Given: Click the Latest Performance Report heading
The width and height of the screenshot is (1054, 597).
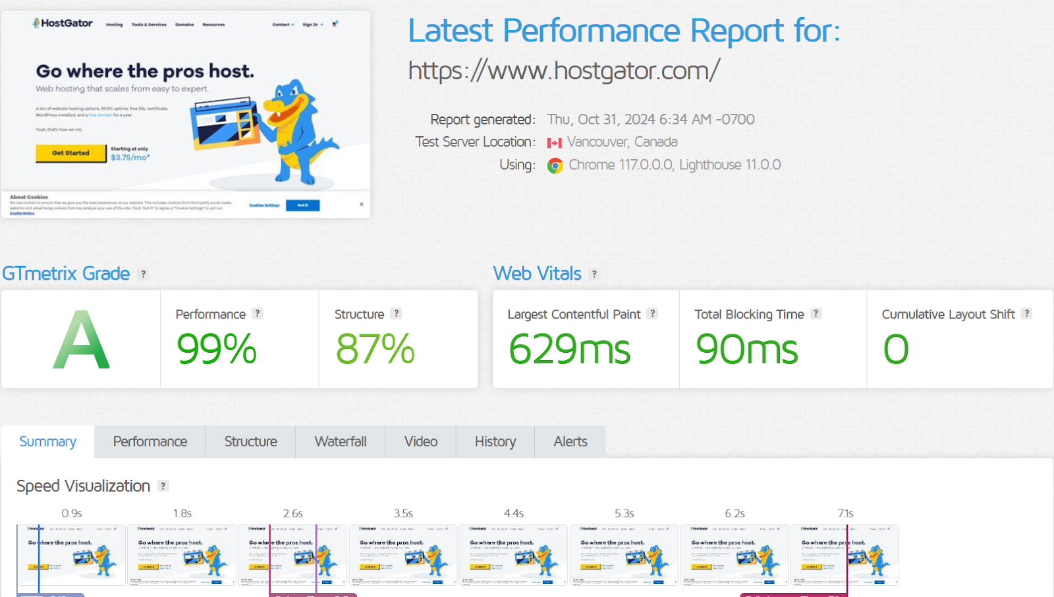Looking at the screenshot, I should point(624,31).
